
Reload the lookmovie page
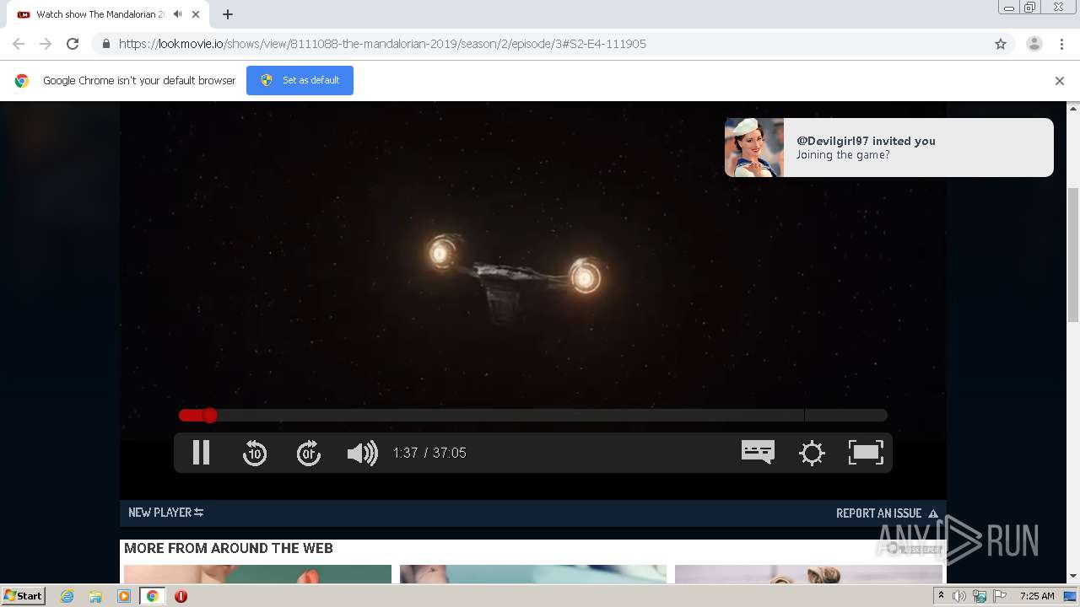pyautogui.click(x=73, y=44)
